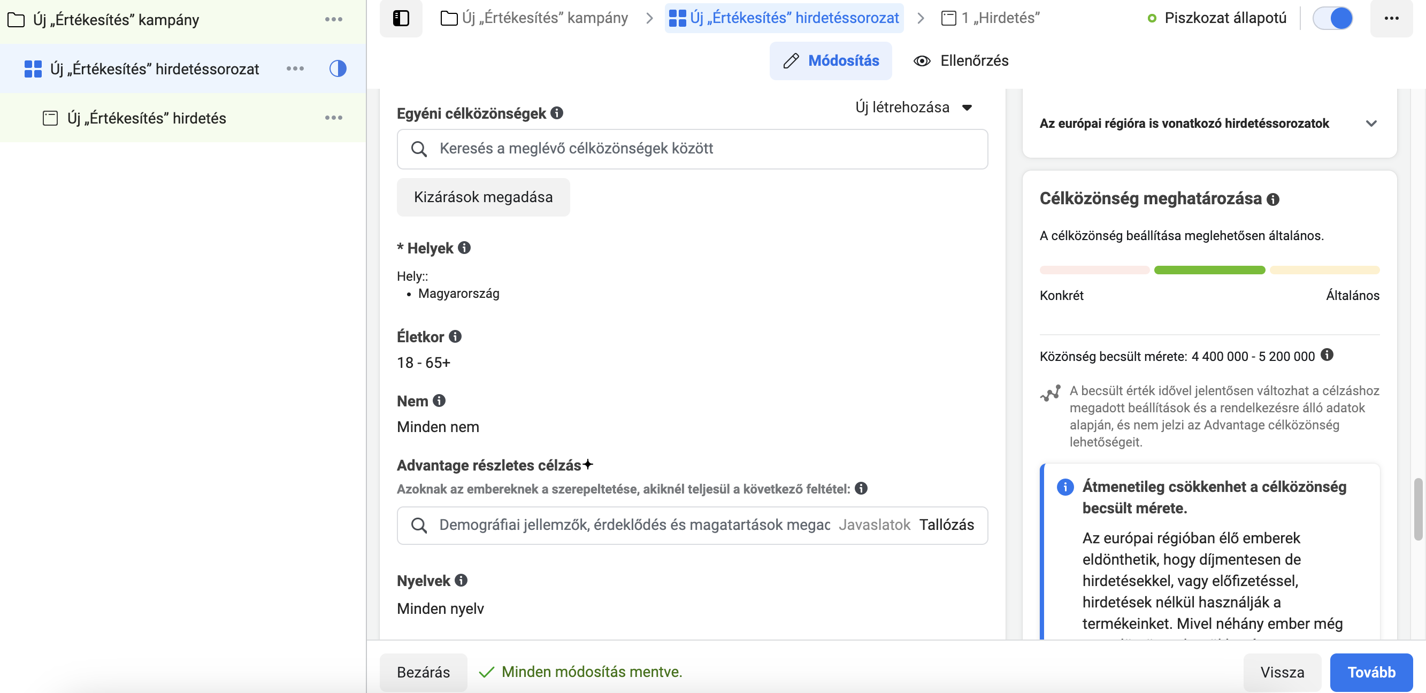Toggle the sidebar panel icon
The height and width of the screenshot is (693, 1426).
[401, 18]
